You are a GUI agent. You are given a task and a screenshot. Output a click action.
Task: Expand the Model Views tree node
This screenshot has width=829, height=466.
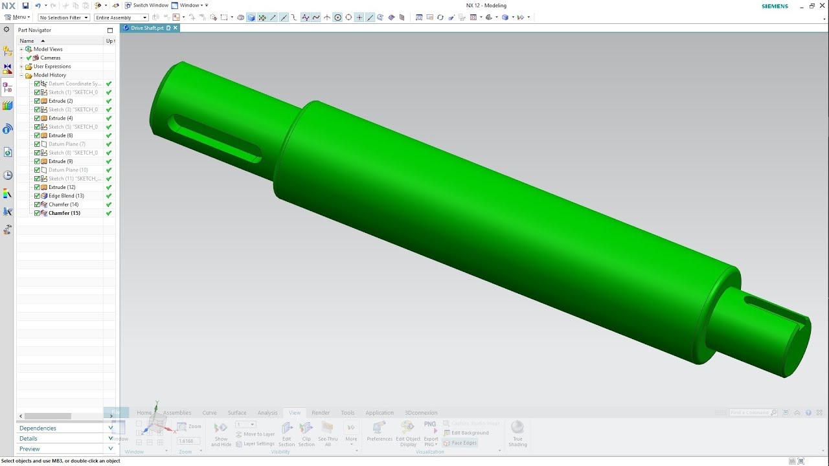click(x=21, y=49)
